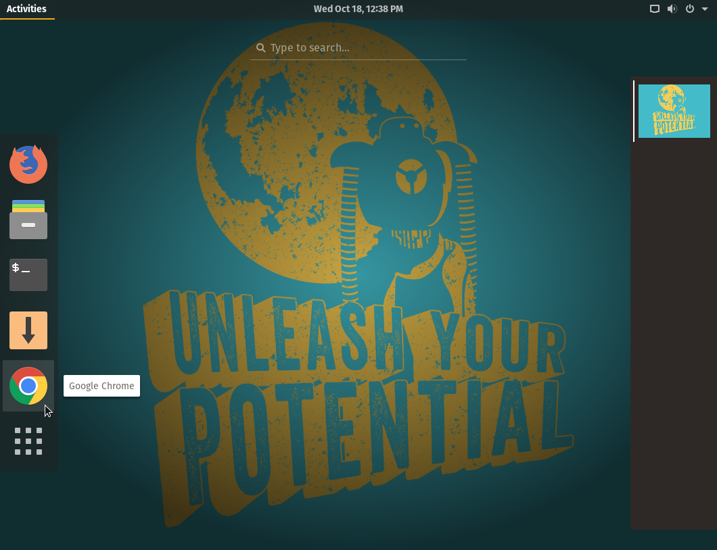Open the Terminal app in the dock

28,275
